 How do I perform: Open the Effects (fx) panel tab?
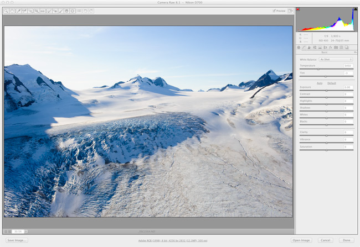tap(330, 48)
